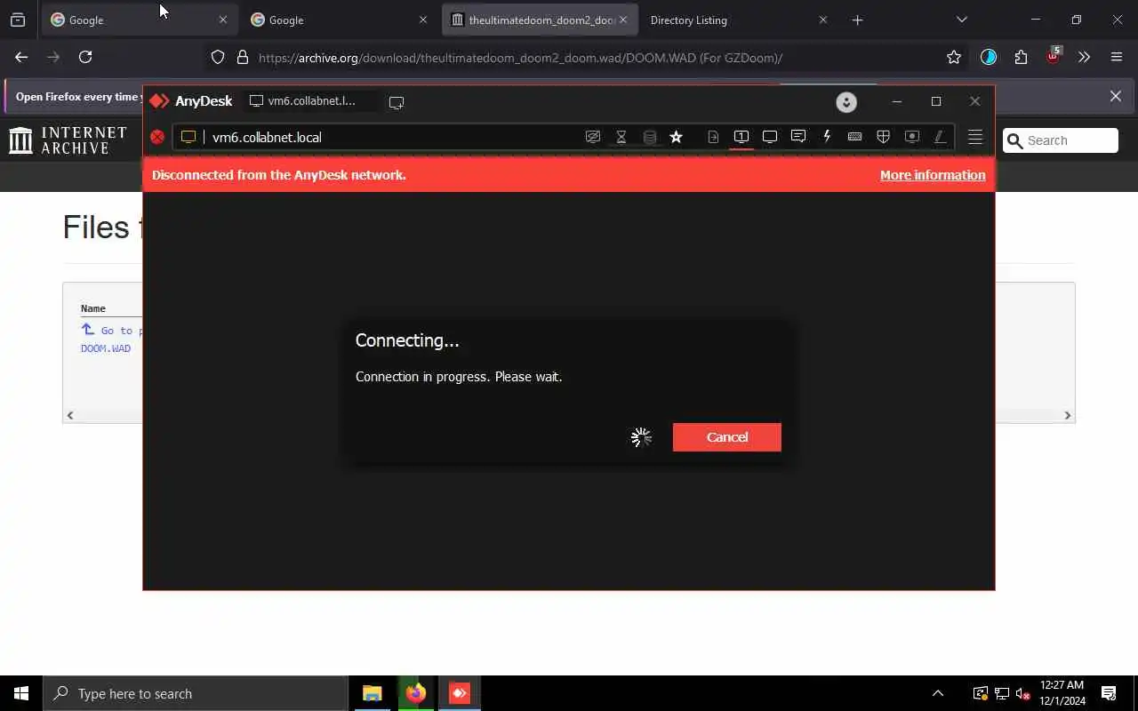Open the AnyDesk hamburger main menu
The image size is (1138, 711).
[x=975, y=137]
